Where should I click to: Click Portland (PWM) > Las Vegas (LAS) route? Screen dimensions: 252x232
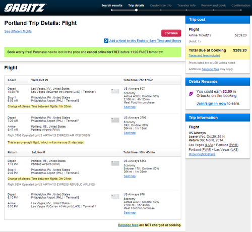pyautogui.click(x=213, y=150)
